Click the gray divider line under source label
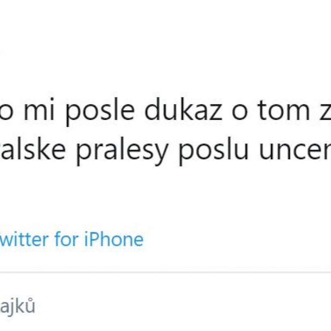 click(x=165, y=272)
